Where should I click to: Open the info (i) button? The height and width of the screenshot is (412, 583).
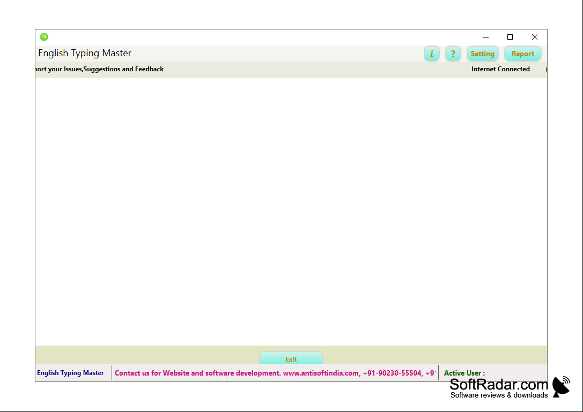431,54
